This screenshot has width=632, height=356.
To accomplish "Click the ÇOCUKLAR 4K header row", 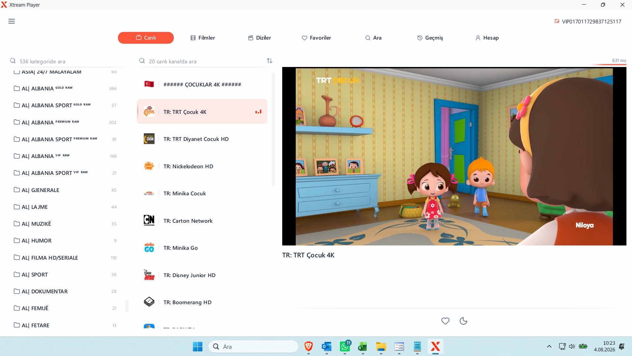I will click(202, 84).
